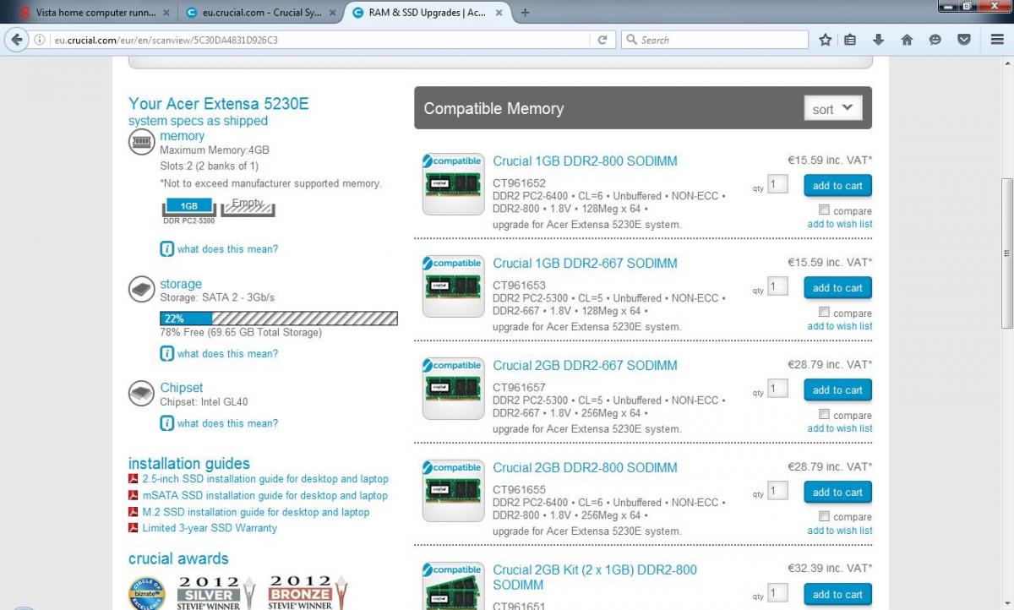Click the 2012 Silver Stevie award badge
This screenshot has height=610, width=1014.
pyautogui.click(x=215, y=592)
